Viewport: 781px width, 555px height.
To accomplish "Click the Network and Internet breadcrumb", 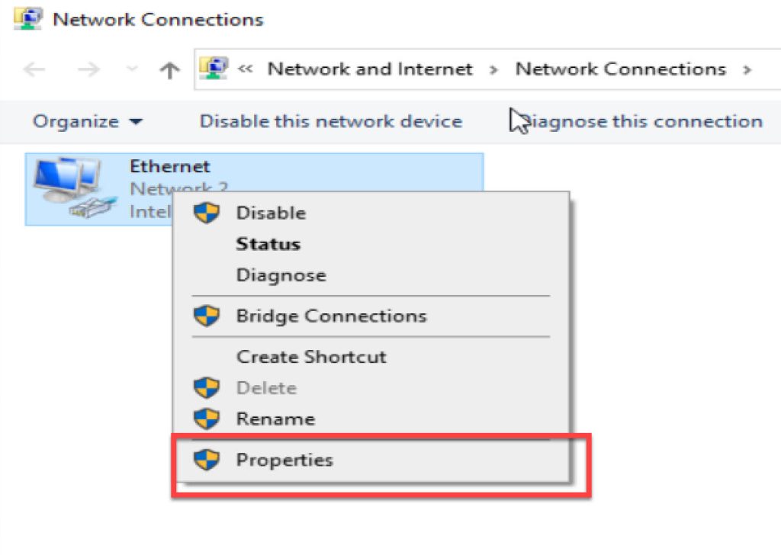I will pyautogui.click(x=370, y=69).
